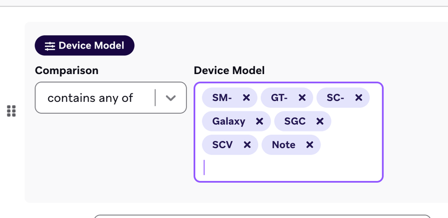Viewport: 448px width, 218px height.
Task: Remove the SGC tag
Action: point(319,122)
